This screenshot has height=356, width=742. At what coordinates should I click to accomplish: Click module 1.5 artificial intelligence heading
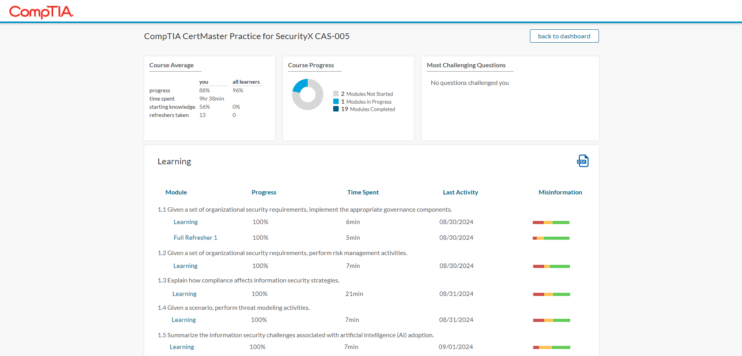click(296, 335)
